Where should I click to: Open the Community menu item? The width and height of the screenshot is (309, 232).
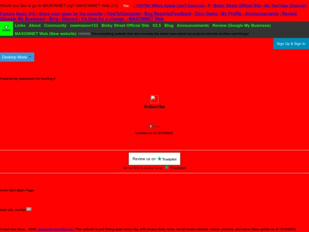click(55, 26)
